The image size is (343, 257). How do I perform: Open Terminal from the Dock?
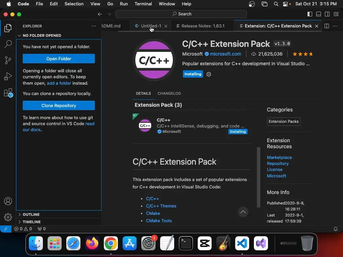[186, 243]
